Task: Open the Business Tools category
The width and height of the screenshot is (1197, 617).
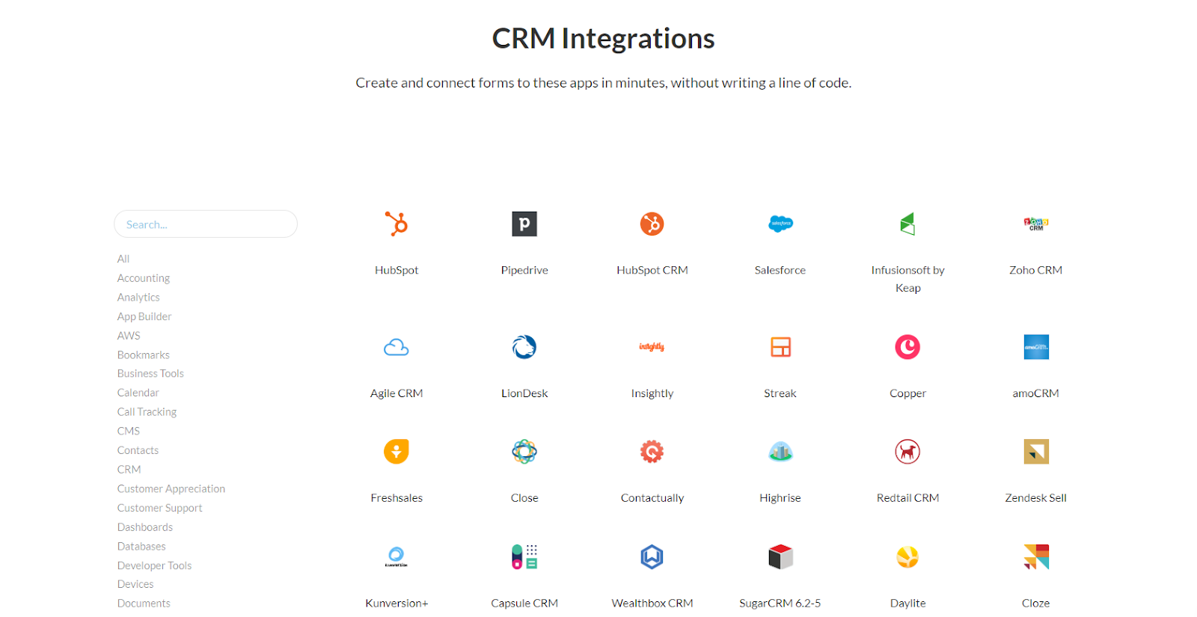Action: [x=150, y=374]
